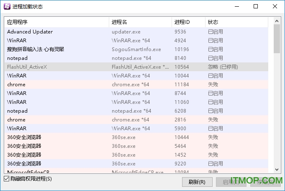Select the notepad row with ID 8140
The image size is (285, 191).
[136, 58]
